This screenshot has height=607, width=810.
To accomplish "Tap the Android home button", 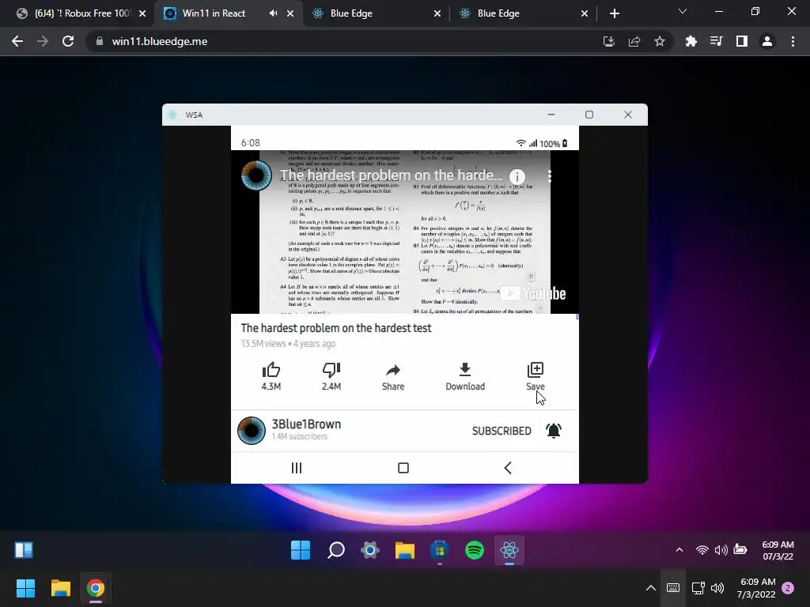I will point(403,468).
